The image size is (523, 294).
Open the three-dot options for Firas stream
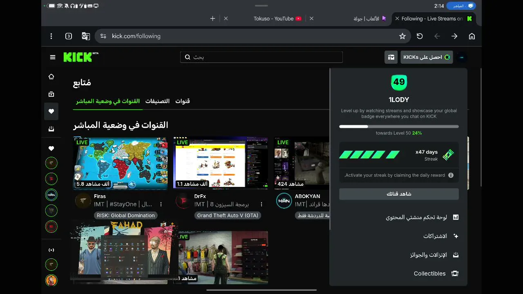161,204
